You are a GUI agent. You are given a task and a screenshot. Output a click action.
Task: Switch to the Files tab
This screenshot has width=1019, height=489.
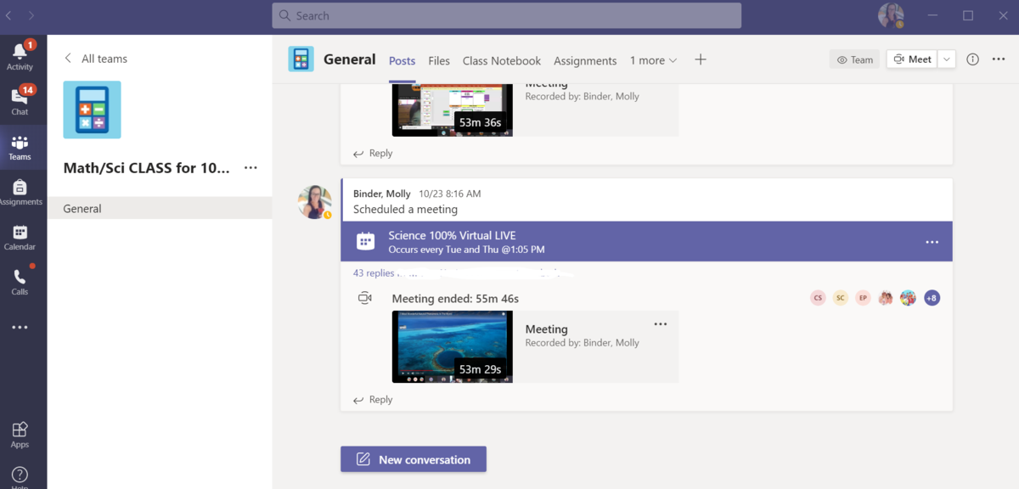pos(439,60)
